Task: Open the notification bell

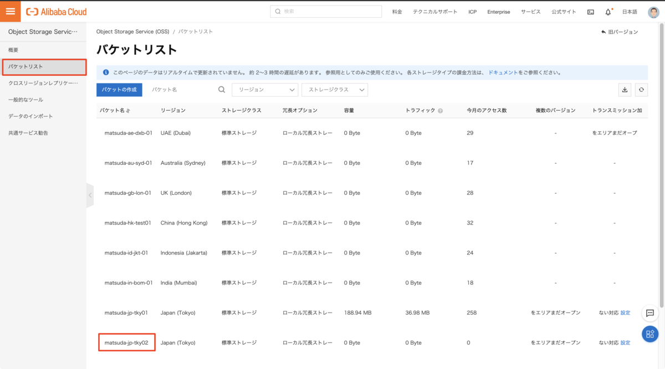Action: (608, 12)
